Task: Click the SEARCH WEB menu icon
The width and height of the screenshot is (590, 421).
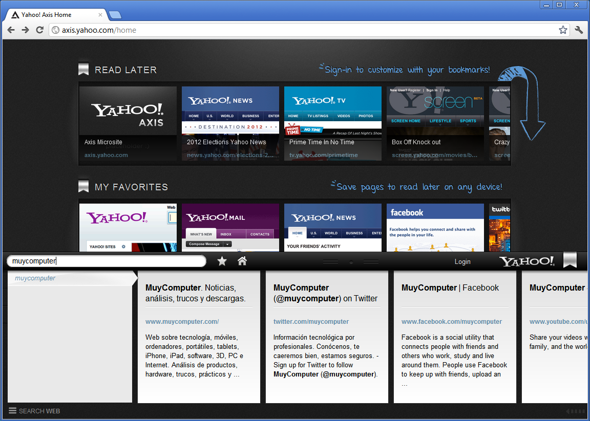Action: (13, 411)
